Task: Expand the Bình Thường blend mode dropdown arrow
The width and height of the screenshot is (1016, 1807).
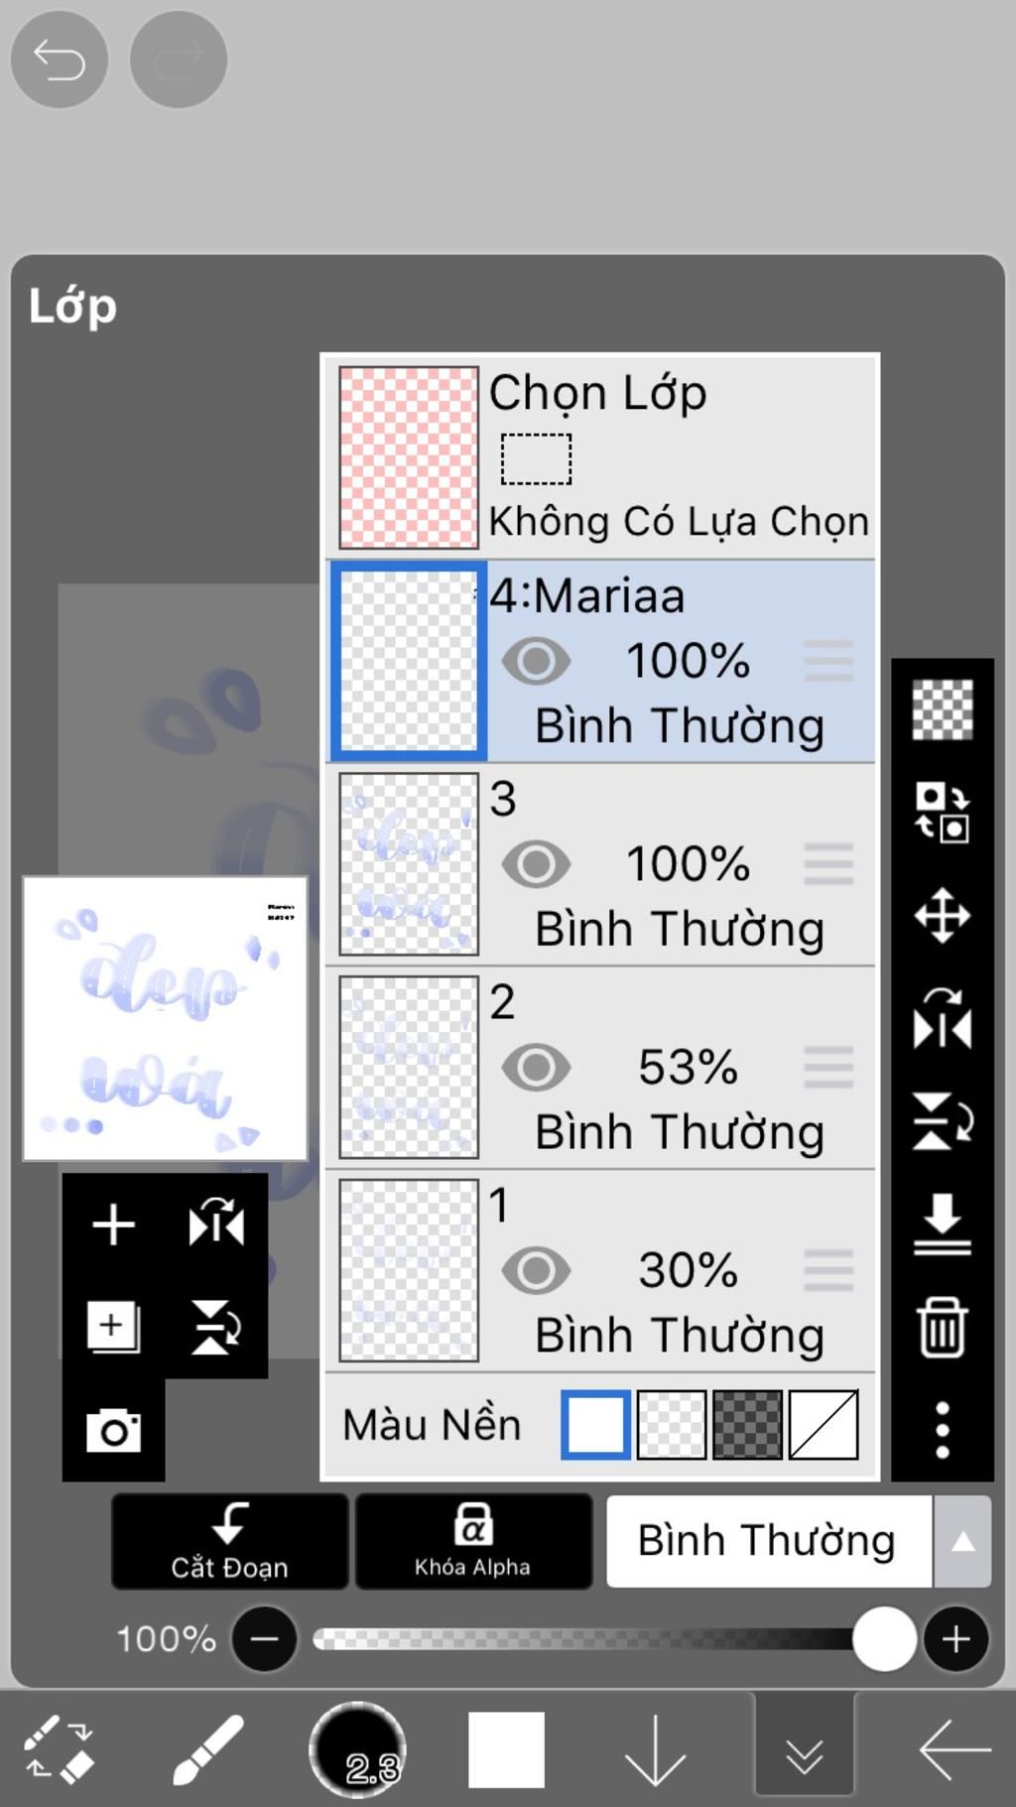Action: (x=962, y=1541)
